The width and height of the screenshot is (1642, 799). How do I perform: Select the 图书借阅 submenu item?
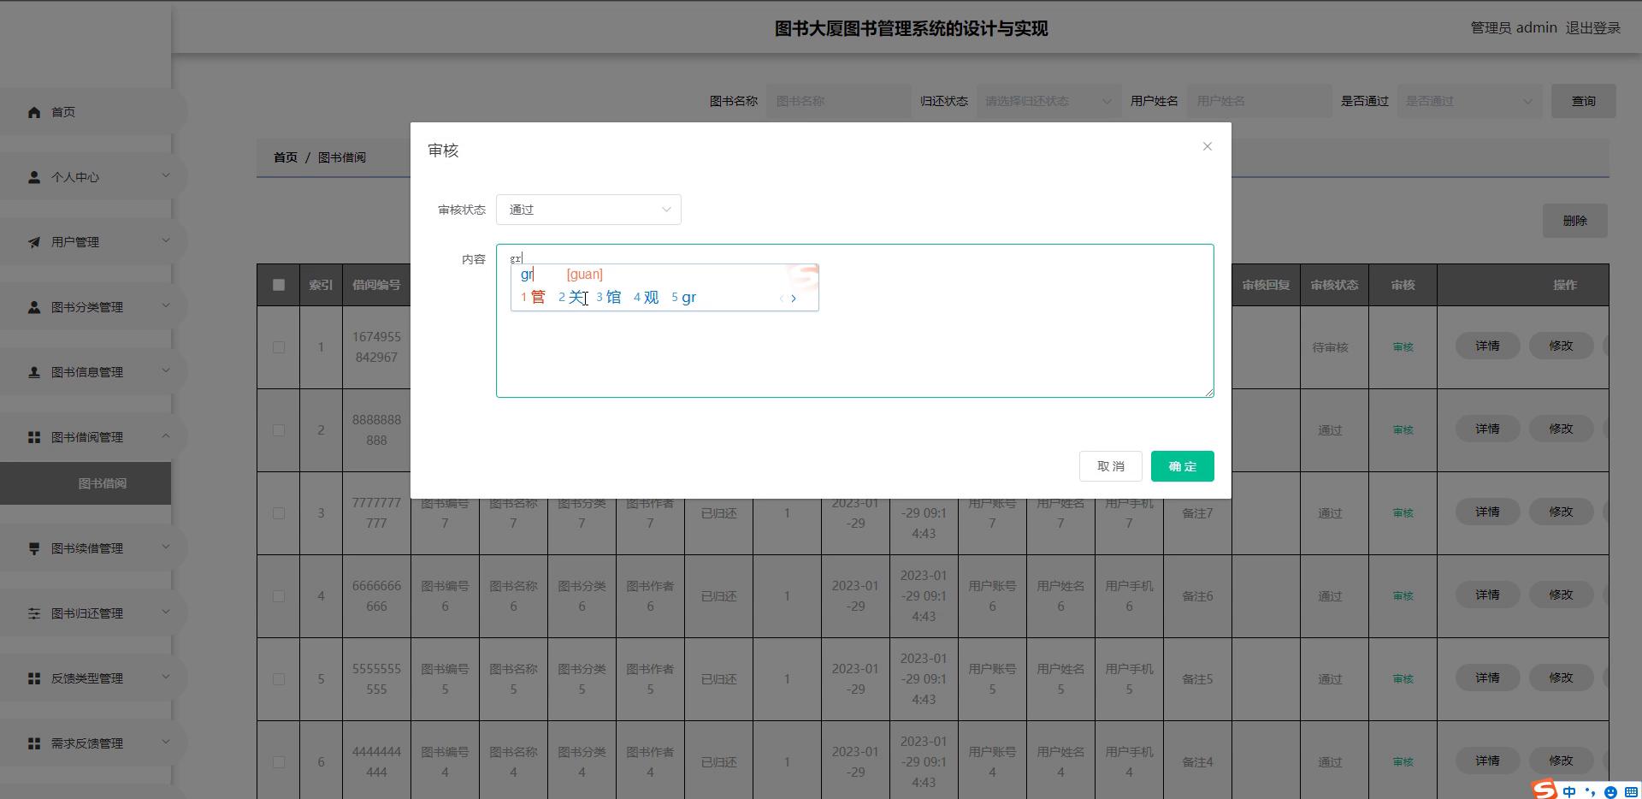click(100, 482)
